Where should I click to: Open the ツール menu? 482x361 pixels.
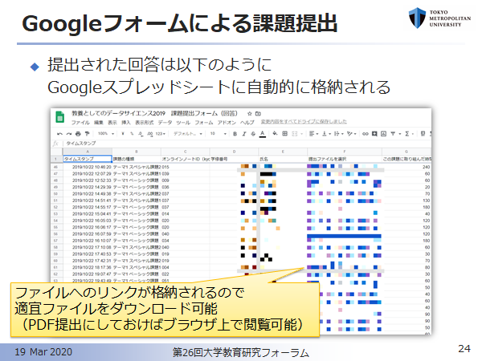point(183,123)
